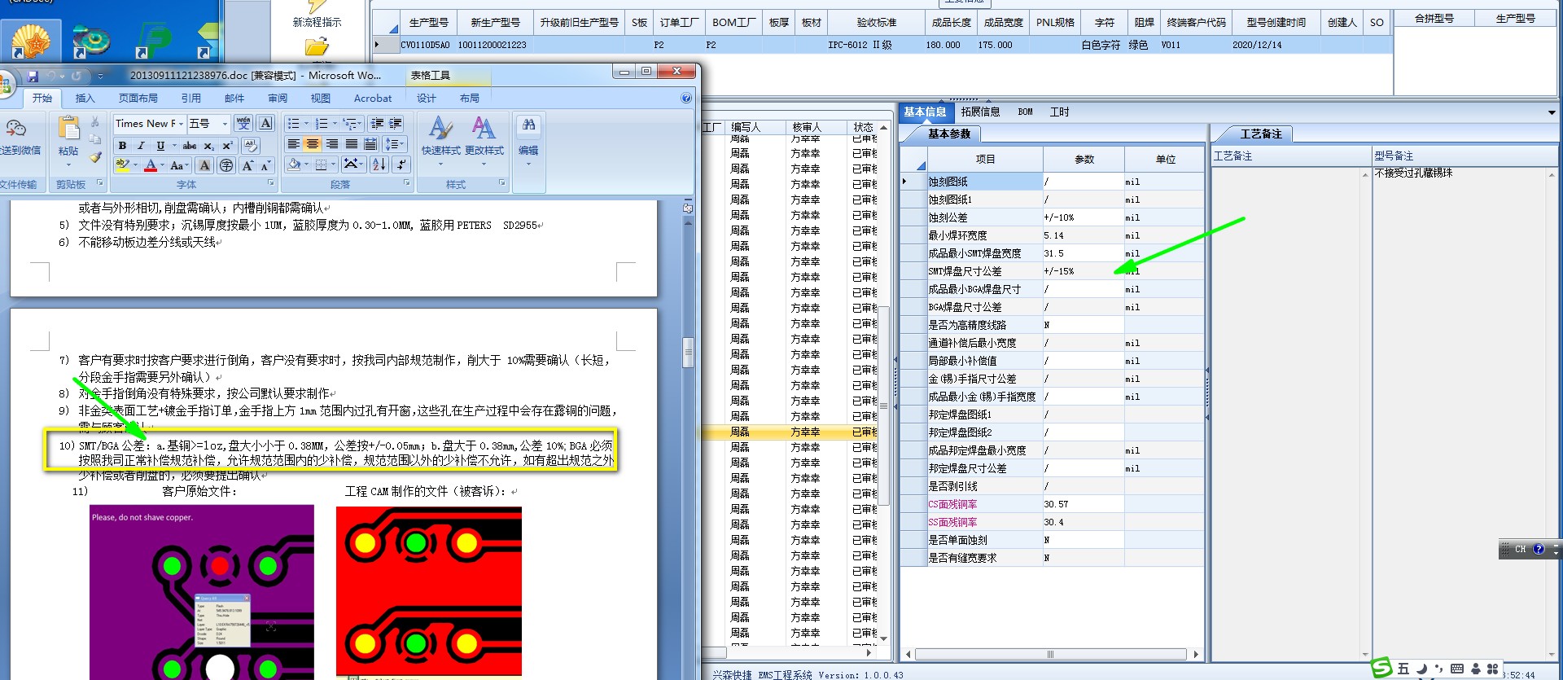Open the Quick Styles gallery

click(x=440, y=140)
